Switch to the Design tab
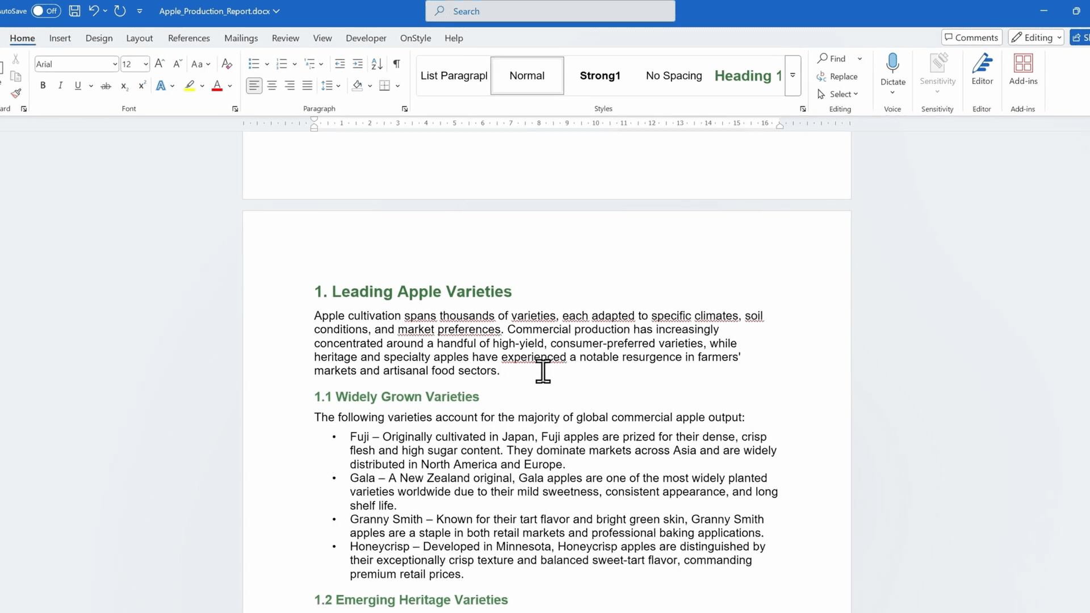Image resolution: width=1090 pixels, height=613 pixels. (99, 38)
